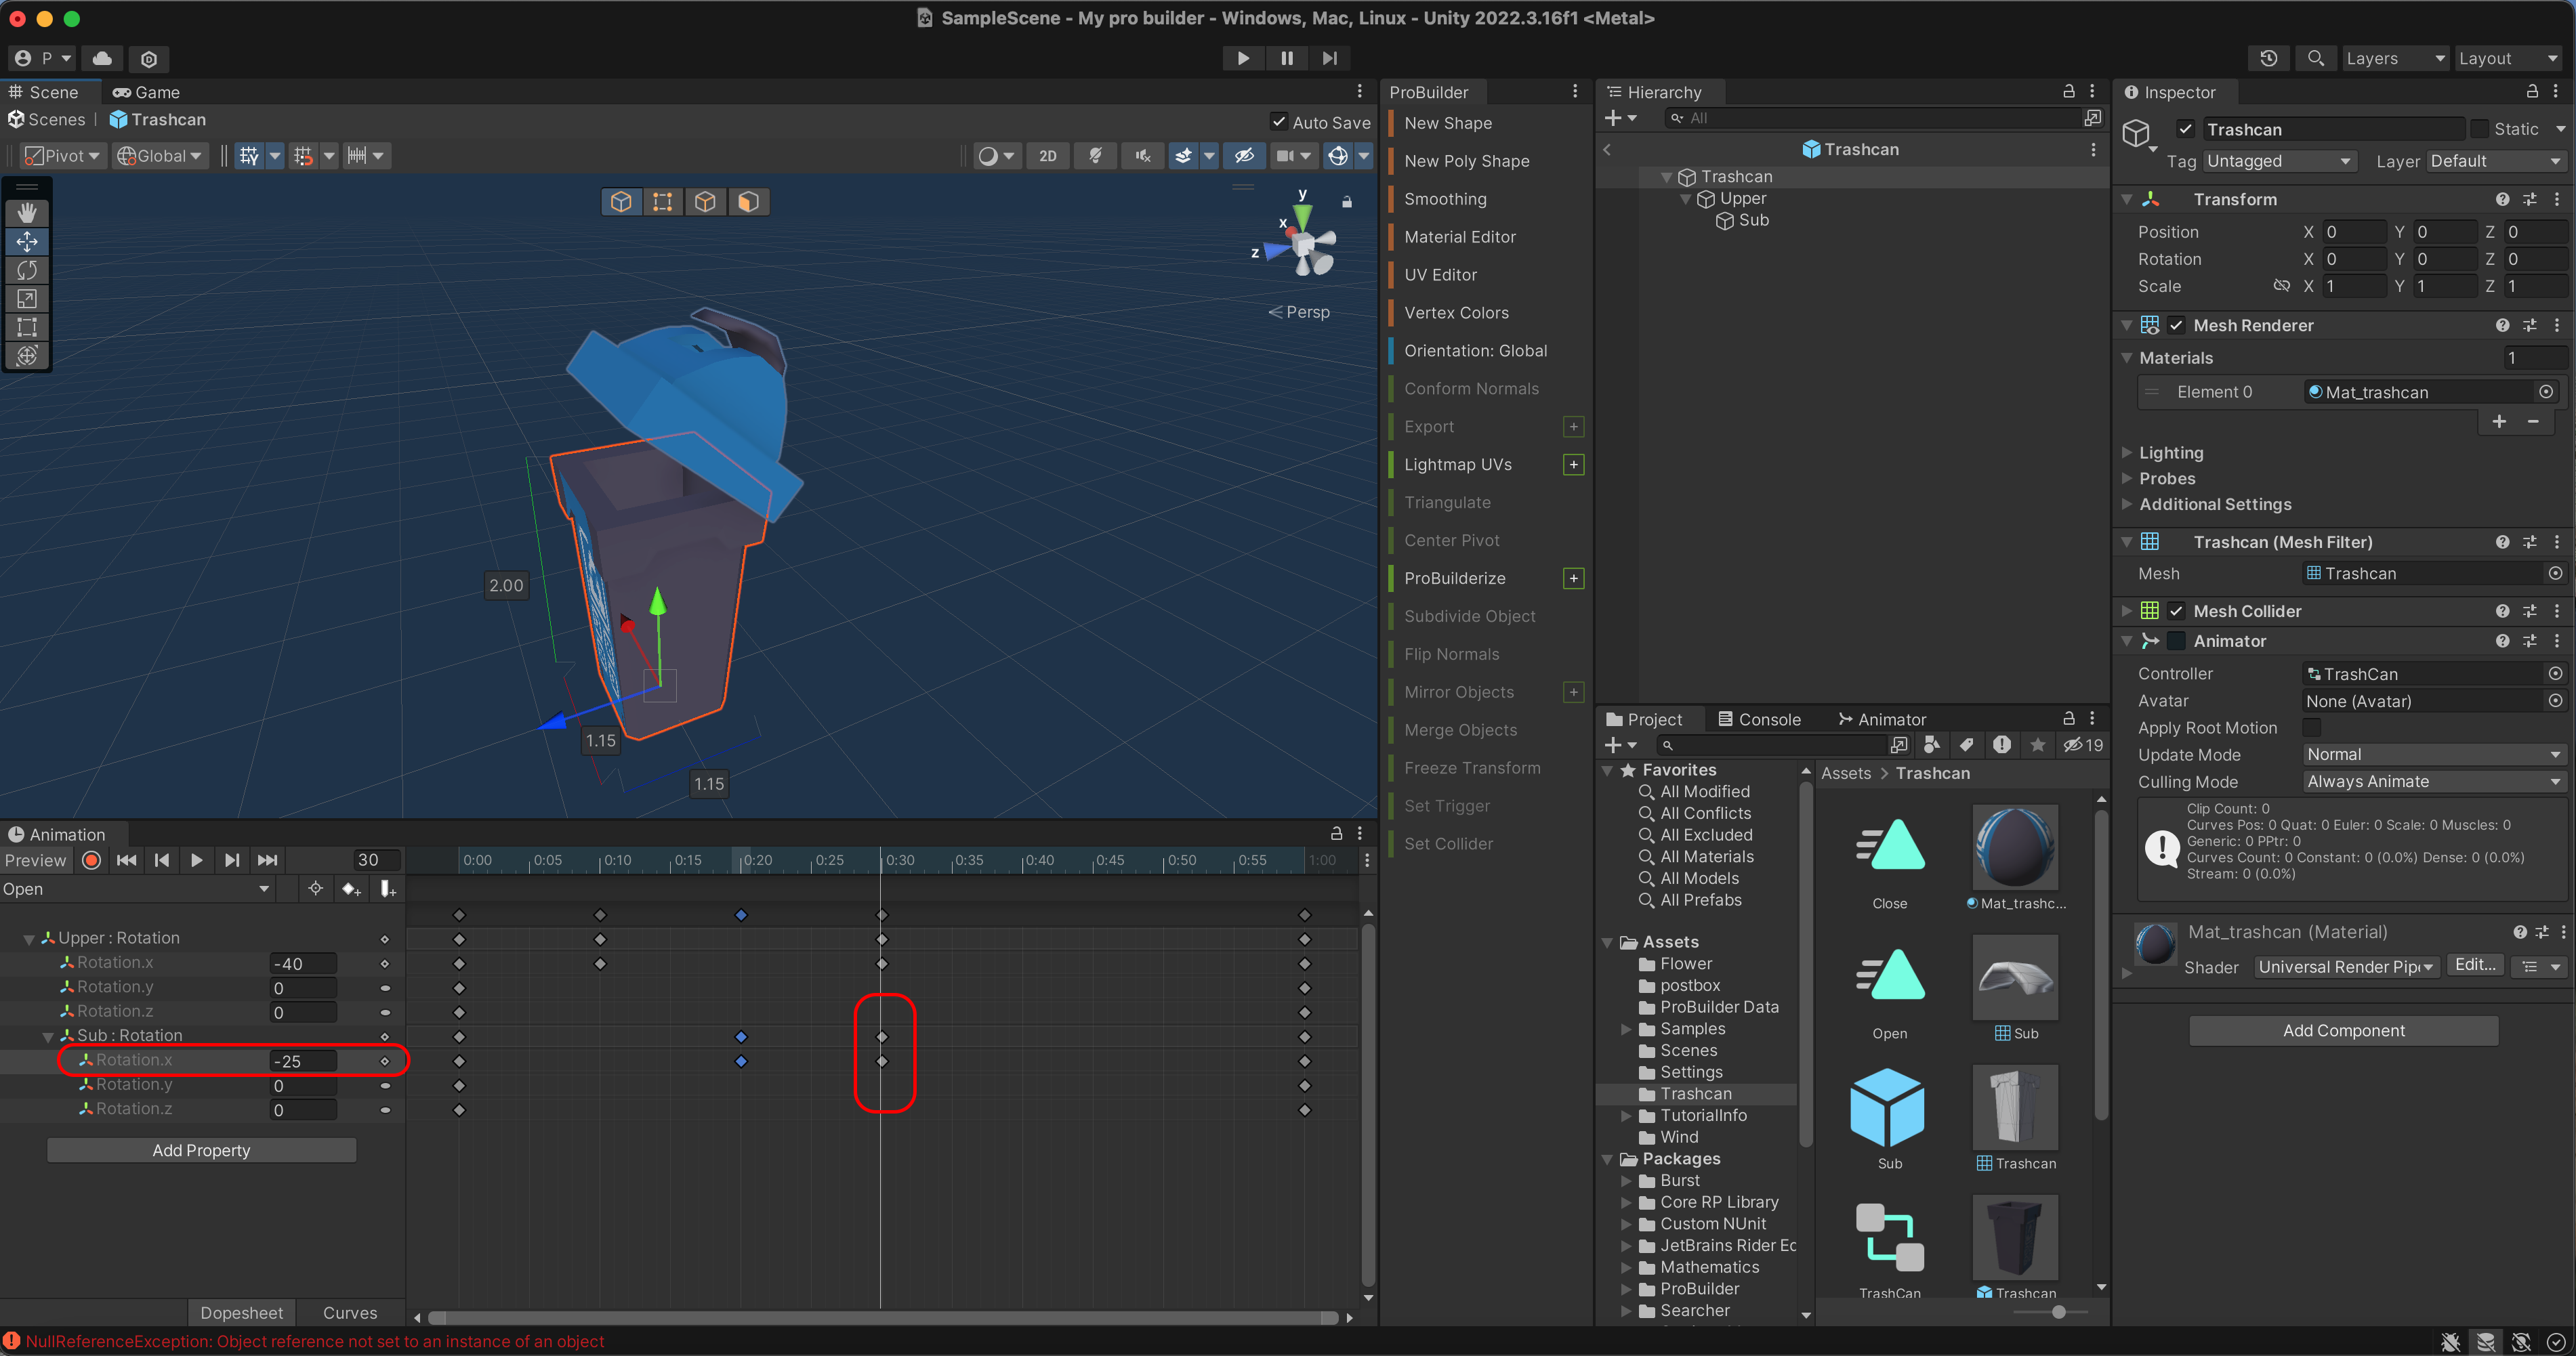Open the Layers dropdown
Image resolution: width=2576 pixels, height=1356 pixels.
pyautogui.click(x=2394, y=58)
